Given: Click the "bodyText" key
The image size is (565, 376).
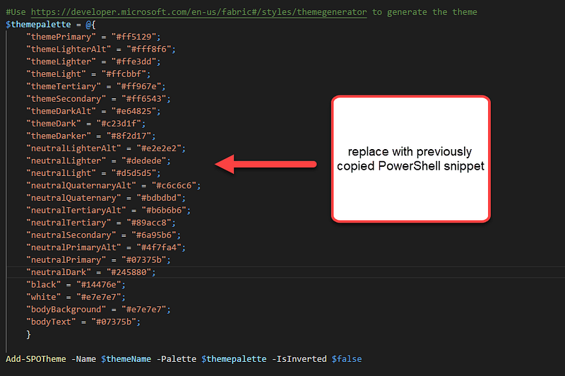Looking at the screenshot, I should tap(51, 322).
